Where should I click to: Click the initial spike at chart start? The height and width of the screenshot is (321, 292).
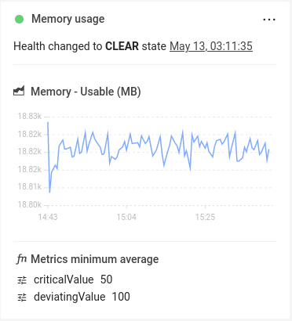coord(48,123)
